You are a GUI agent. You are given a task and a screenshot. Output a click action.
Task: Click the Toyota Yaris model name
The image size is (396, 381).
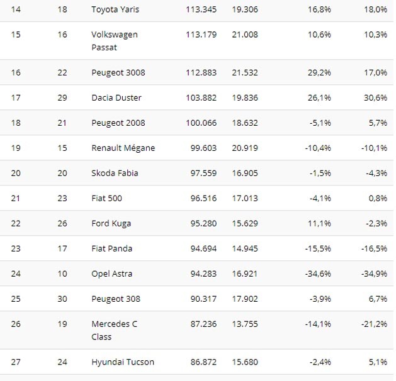(116, 10)
